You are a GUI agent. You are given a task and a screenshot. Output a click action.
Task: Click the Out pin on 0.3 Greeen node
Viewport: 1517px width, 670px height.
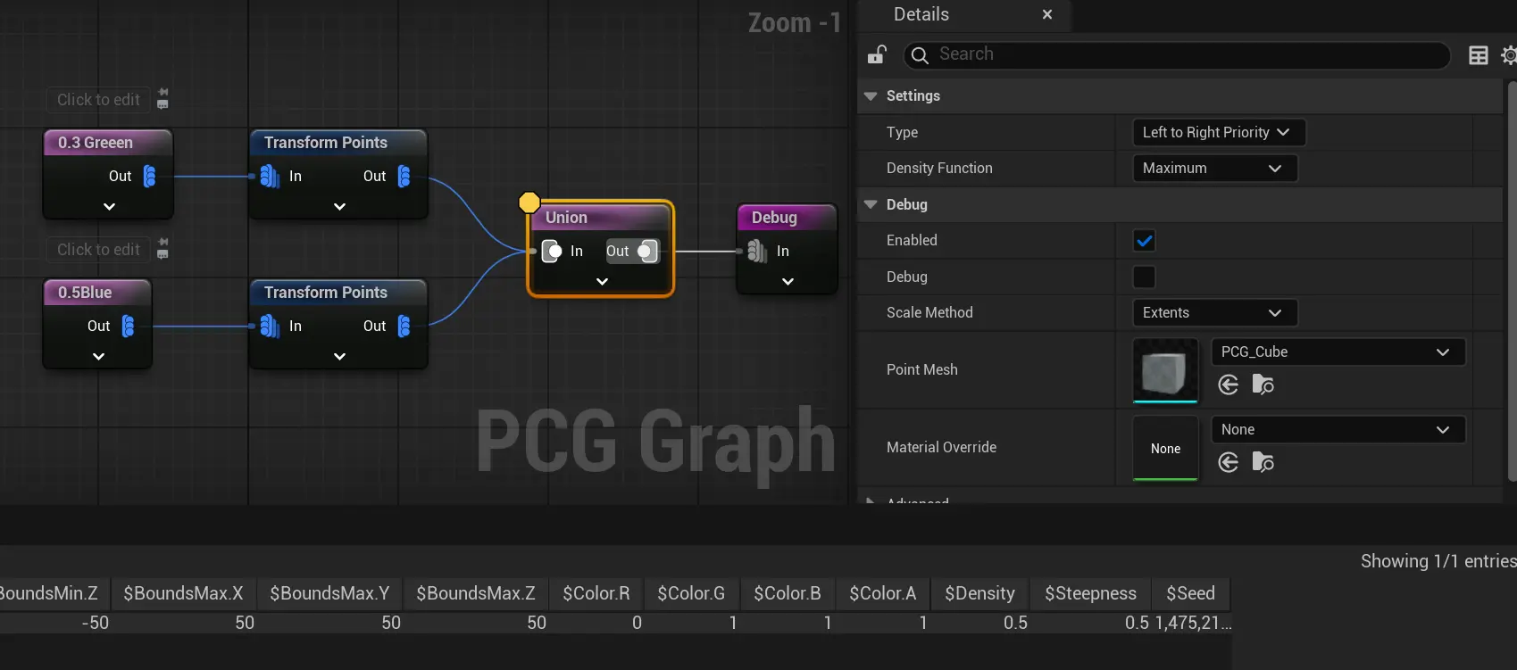pyautogui.click(x=149, y=177)
